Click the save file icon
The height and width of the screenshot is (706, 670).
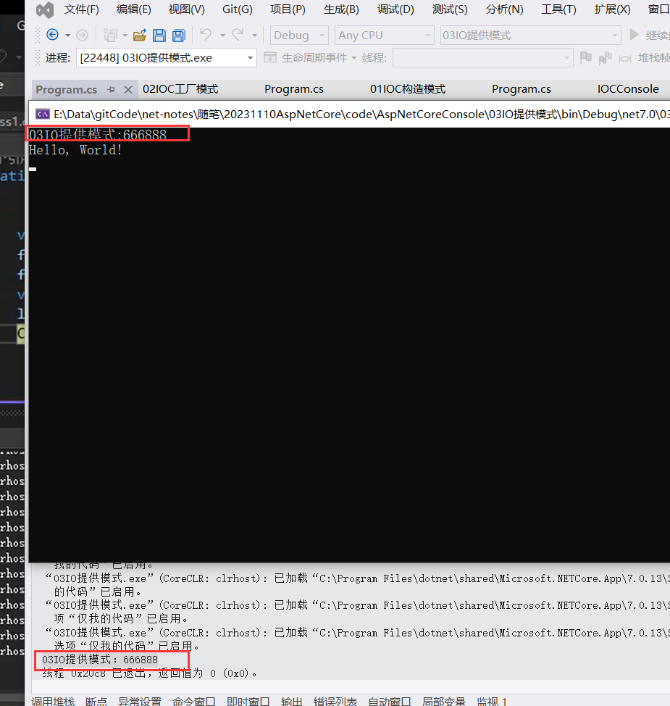coord(159,35)
